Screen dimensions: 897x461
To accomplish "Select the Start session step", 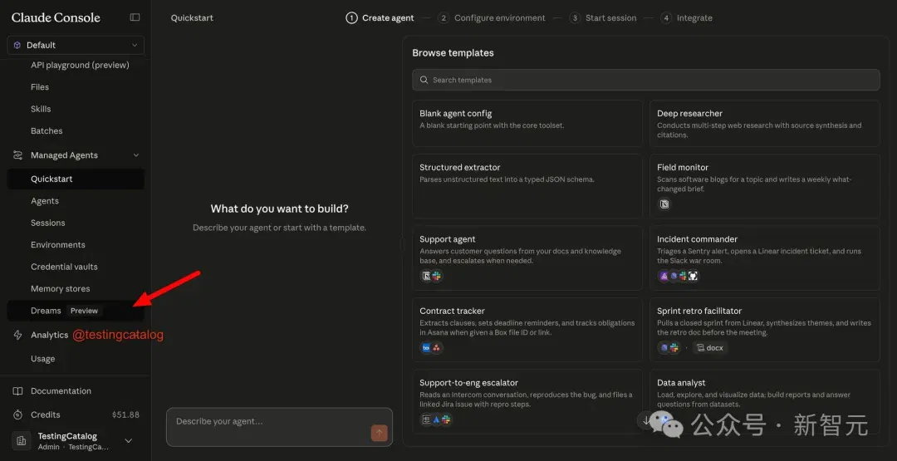I will tap(603, 17).
